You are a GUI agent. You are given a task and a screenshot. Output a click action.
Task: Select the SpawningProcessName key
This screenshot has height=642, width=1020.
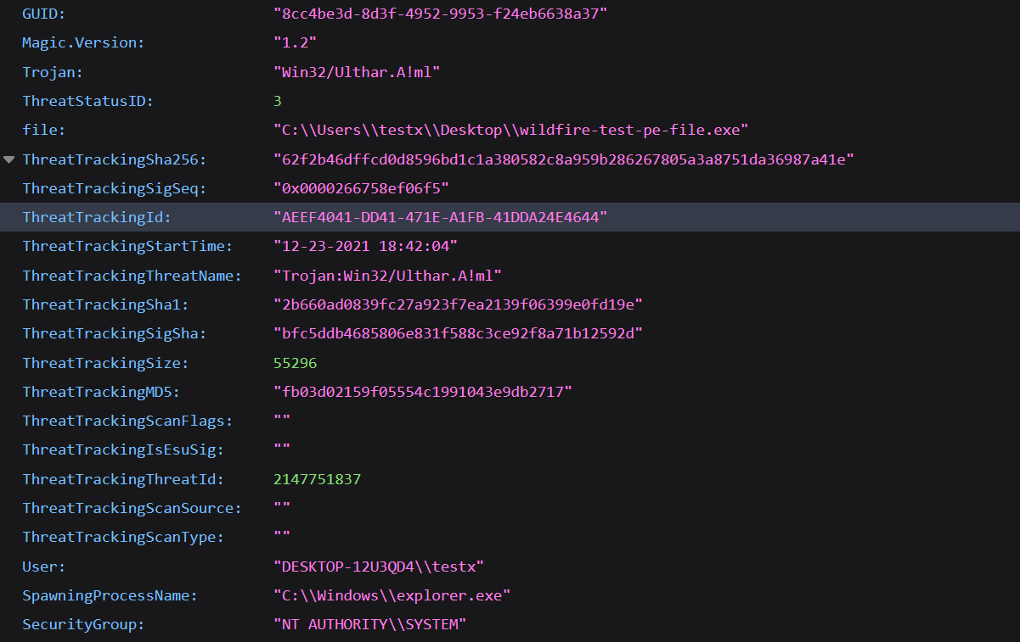[110, 595]
